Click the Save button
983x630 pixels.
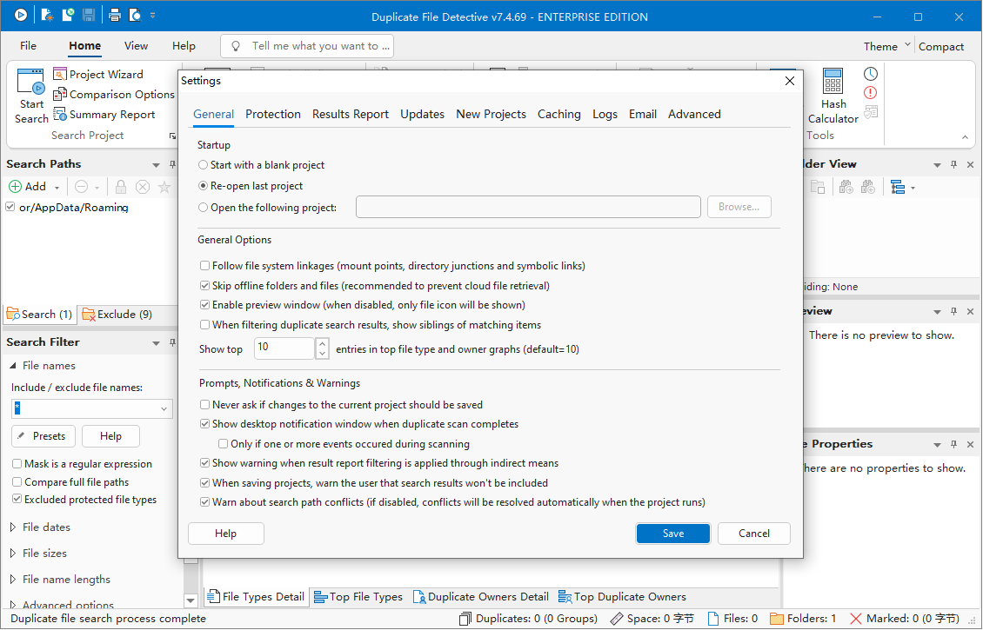point(672,534)
